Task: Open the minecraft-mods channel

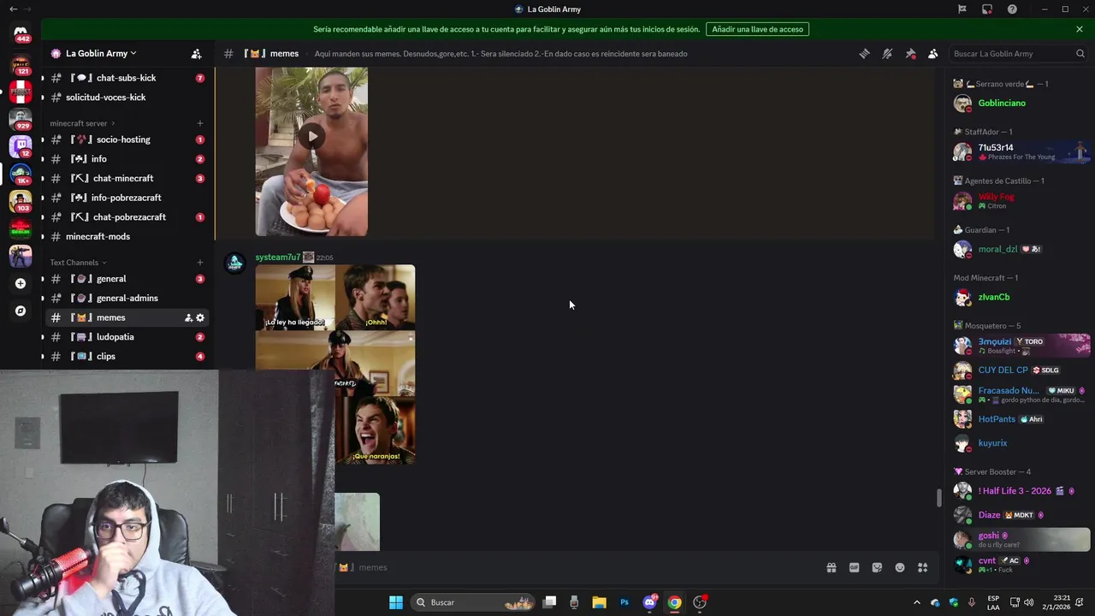Action: pos(127,236)
